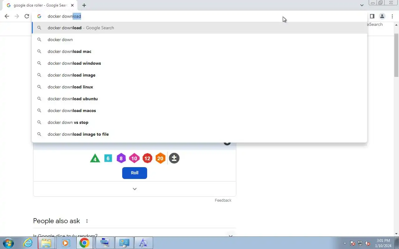
Task: Click the scrollbar down arrow
Action: pyautogui.click(x=396, y=234)
